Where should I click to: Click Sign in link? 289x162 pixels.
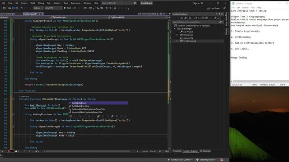click(x=196, y=3)
